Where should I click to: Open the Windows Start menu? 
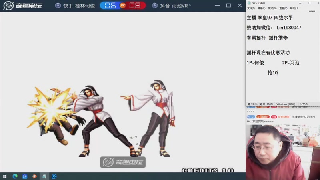pyautogui.click(x=5, y=176)
